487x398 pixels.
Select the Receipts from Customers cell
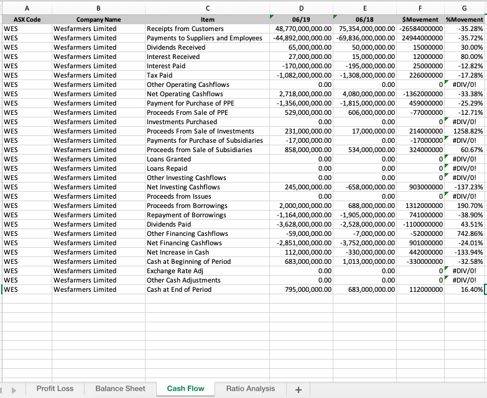(208, 29)
